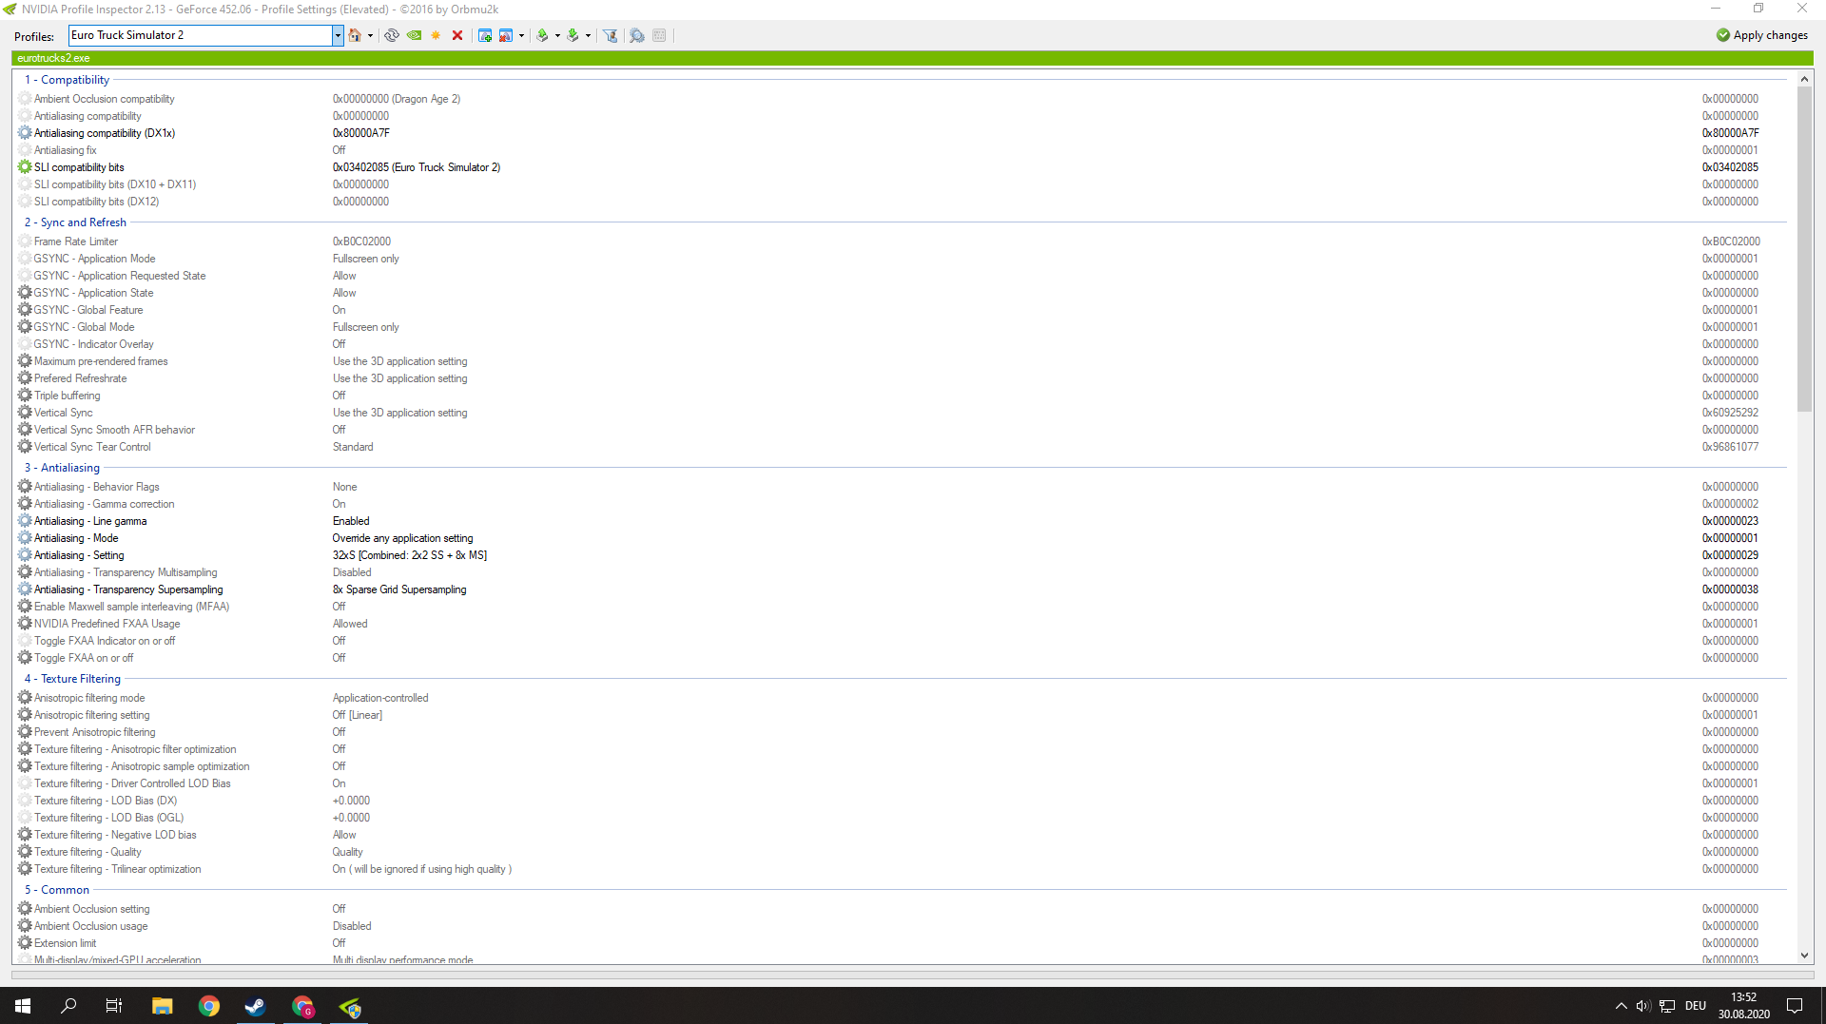
Task: Click the remove application from profile icon
Action: pyautogui.click(x=506, y=35)
